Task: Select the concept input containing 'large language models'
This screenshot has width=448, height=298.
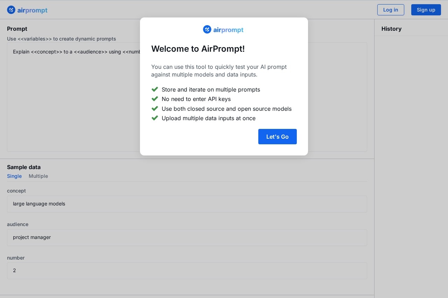Action: pos(187,204)
